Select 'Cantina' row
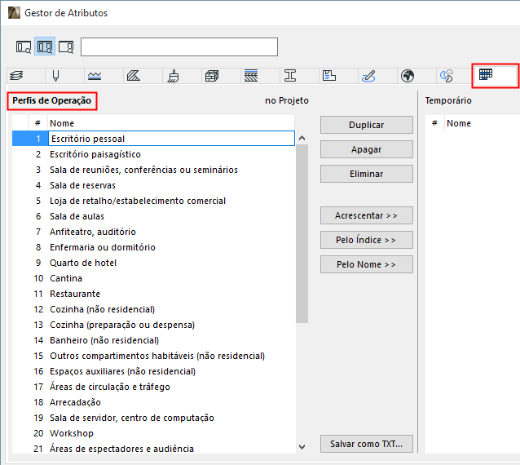The width and height of the screenshot is (520, 465). coord(153,278)
